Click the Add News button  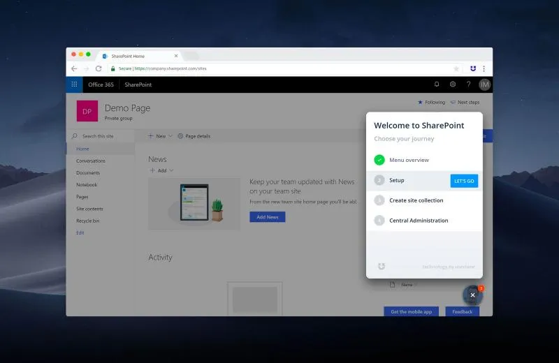(x=268, y=217)
